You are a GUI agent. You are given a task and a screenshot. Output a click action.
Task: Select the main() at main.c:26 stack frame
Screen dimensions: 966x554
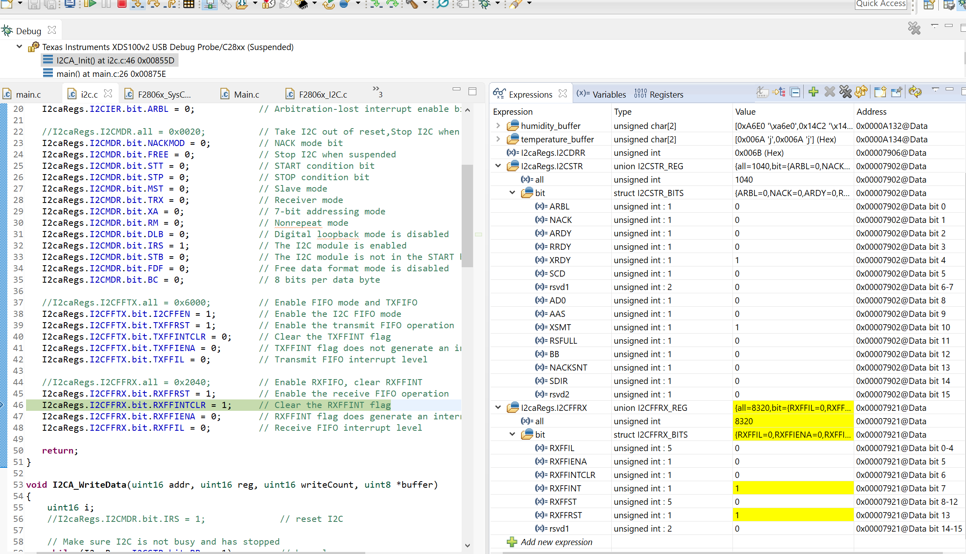pyautogui.click(x=105, y=74)
